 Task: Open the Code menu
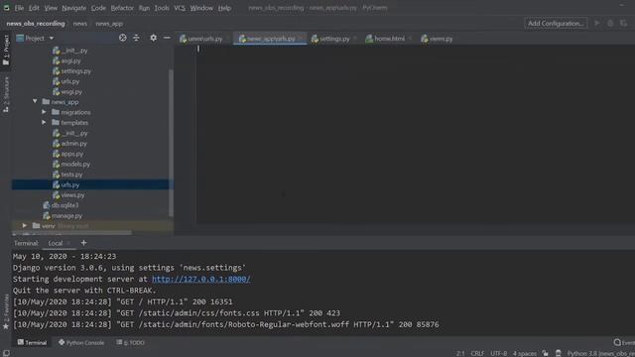(98, 8)
